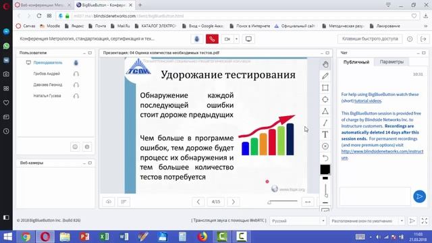Open the help question mark icon

pos(410,39)
